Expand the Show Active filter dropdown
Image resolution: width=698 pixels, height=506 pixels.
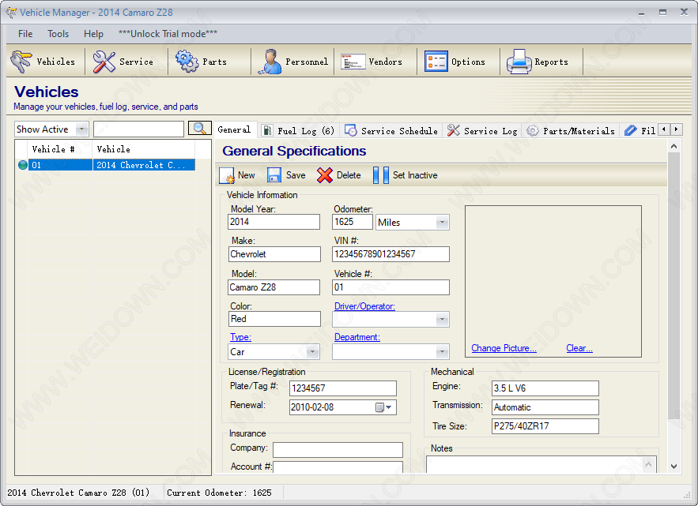[81, 129]
